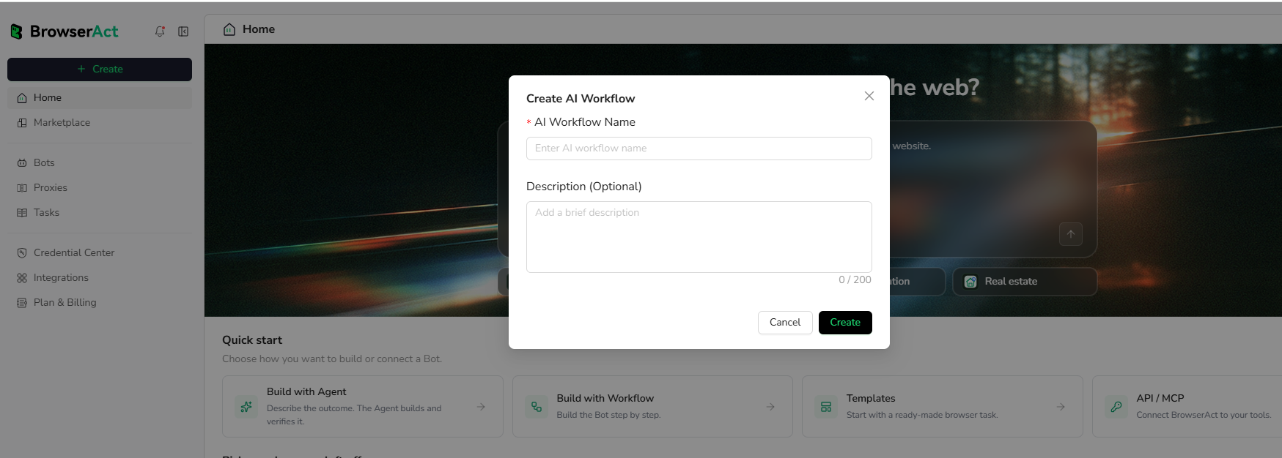
Task: Open Credential Center
Action: [100, 253]
